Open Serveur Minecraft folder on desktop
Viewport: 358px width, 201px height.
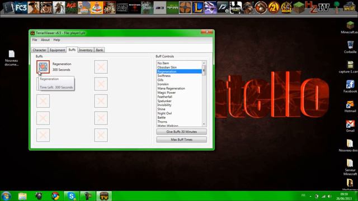[350, 166]
